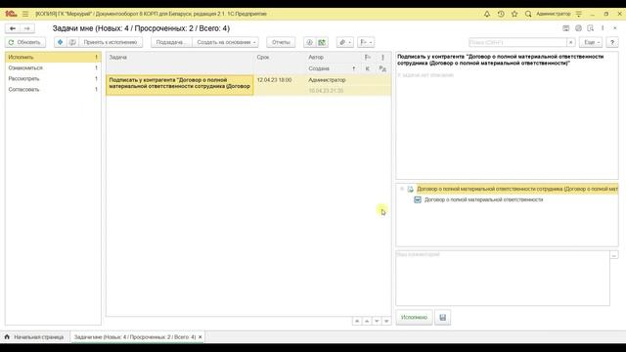Select the Ознакомиться task category
626x352 pixels.
click(53, 67)
